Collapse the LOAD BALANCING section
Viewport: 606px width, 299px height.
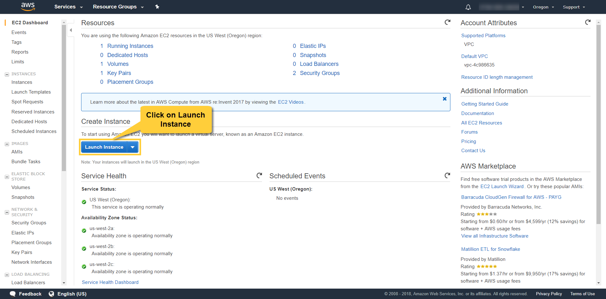pos(7,275)
